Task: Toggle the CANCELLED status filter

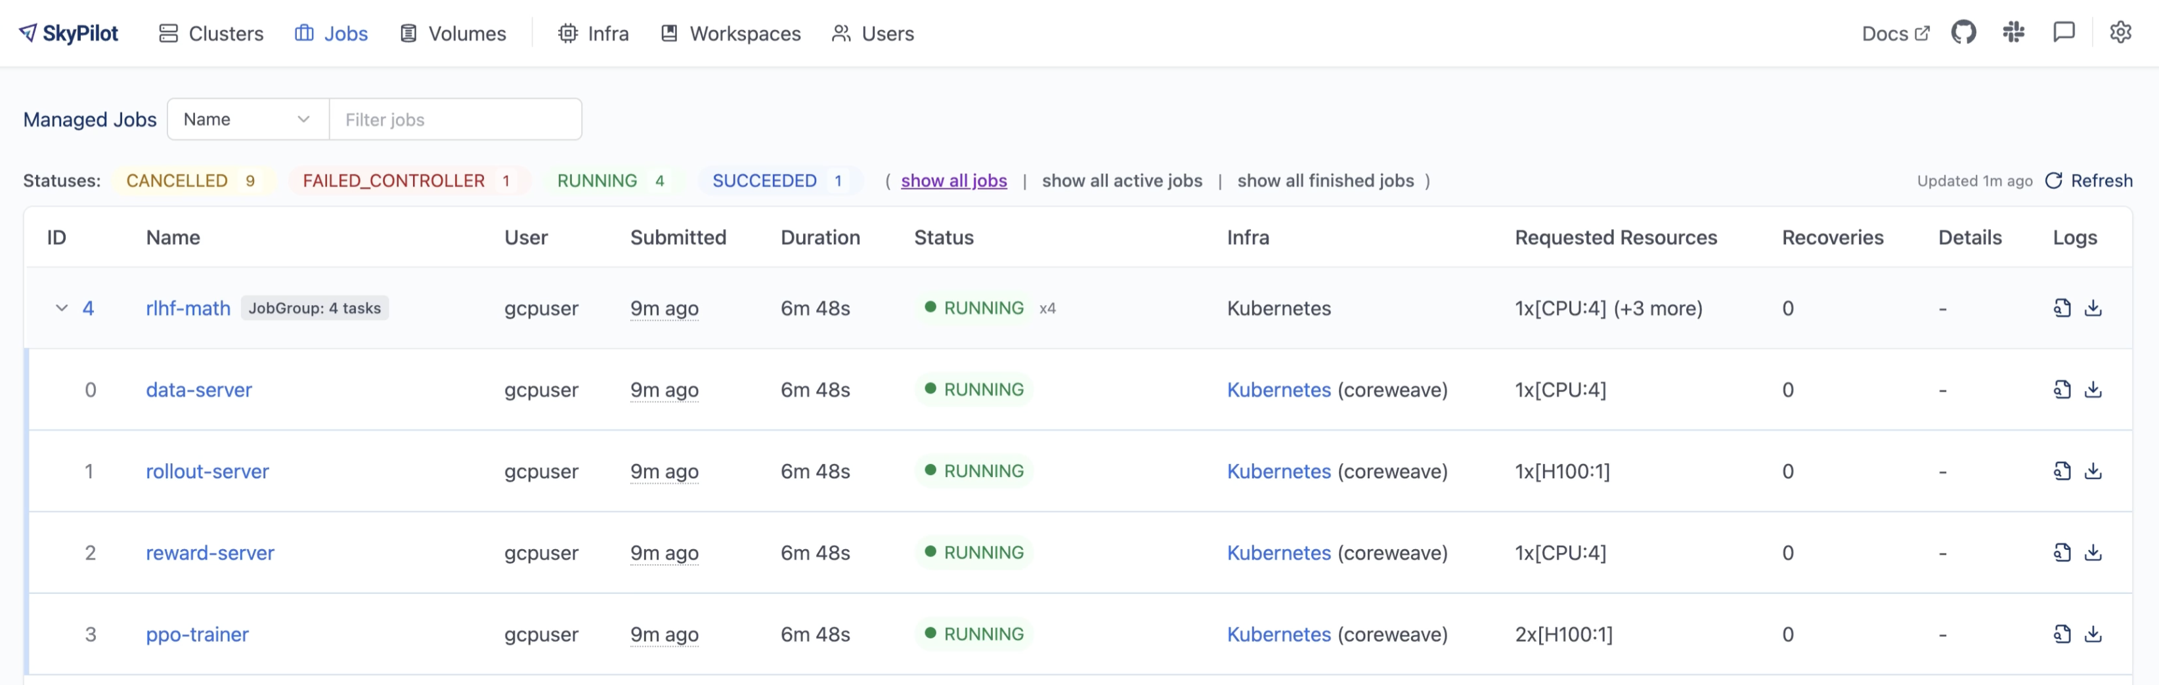Action: (x=192, y=181)
